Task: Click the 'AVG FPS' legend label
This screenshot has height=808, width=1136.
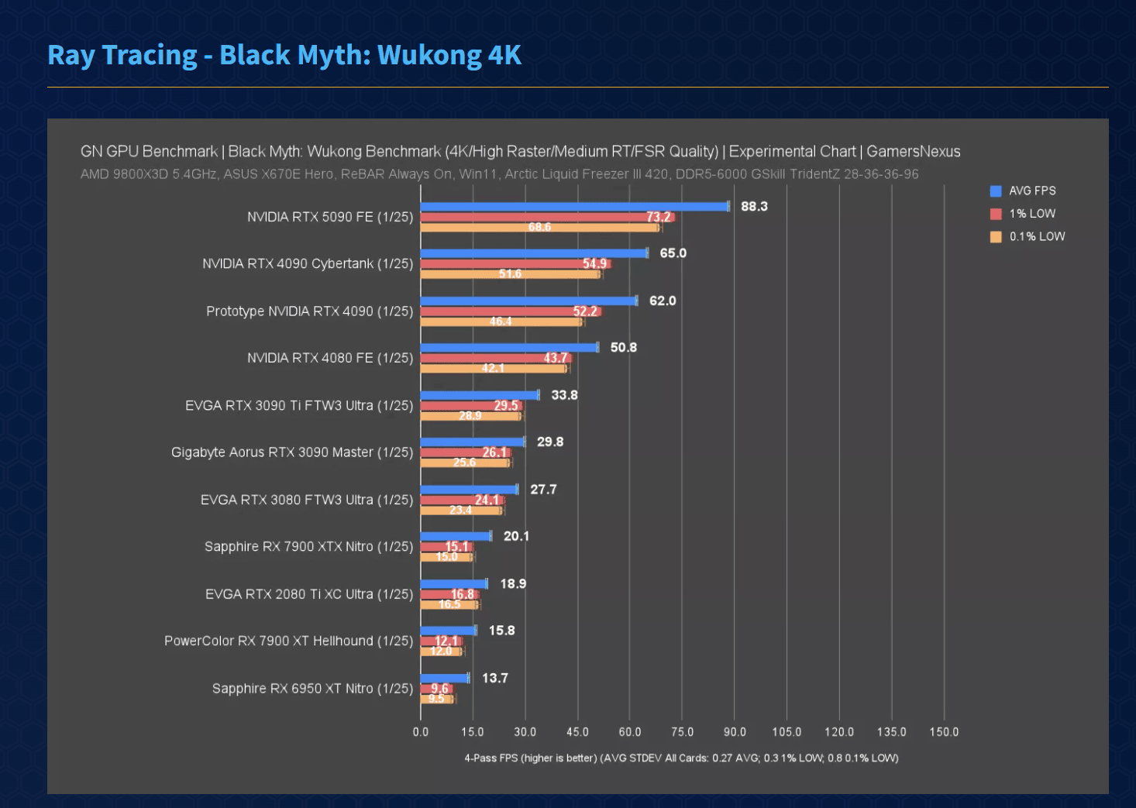Action: 1032,191
